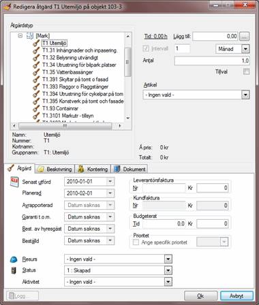
Task: Collapse the [Mark] tree node
Action: [x=20, y=35]
